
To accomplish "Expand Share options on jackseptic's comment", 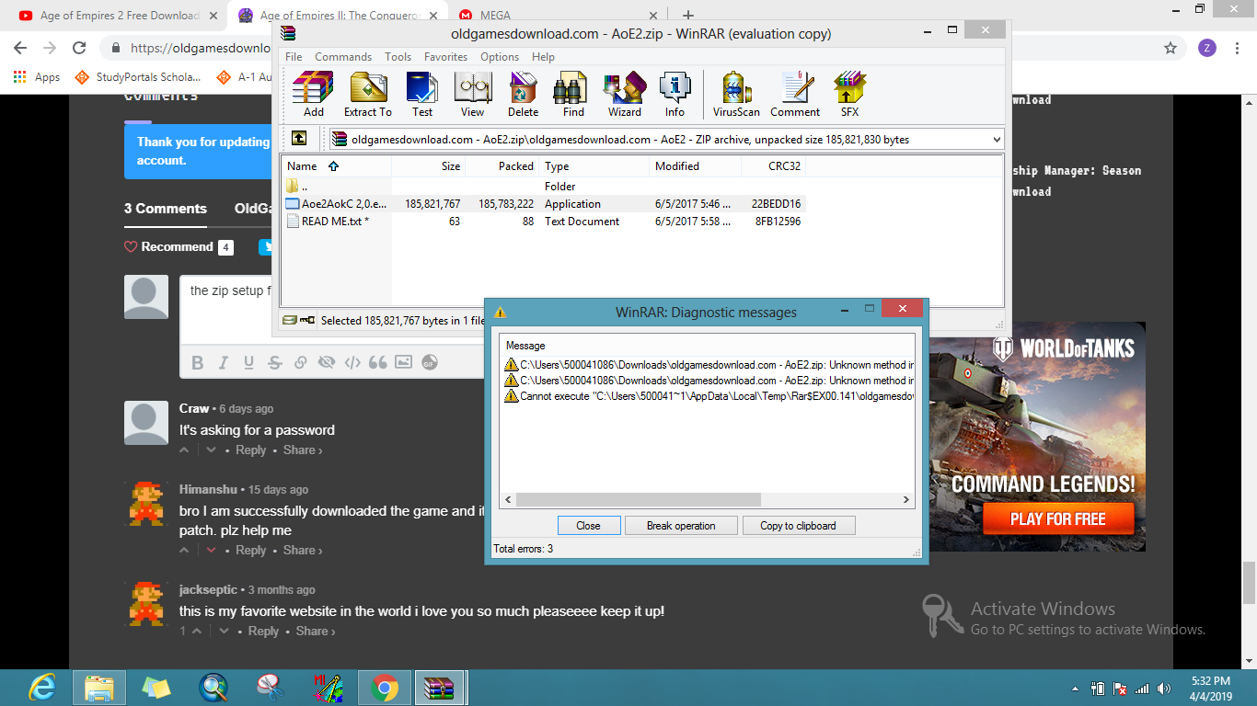I will [316, 632].
